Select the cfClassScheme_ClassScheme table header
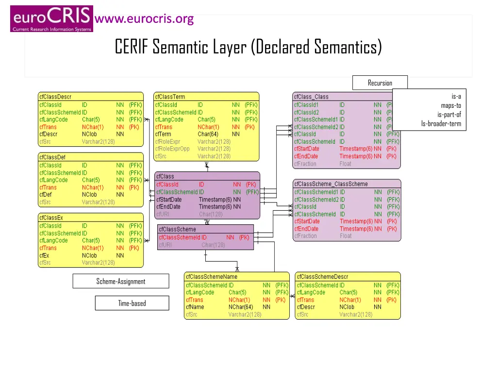497x373 pixels. [x=347, y=184]
